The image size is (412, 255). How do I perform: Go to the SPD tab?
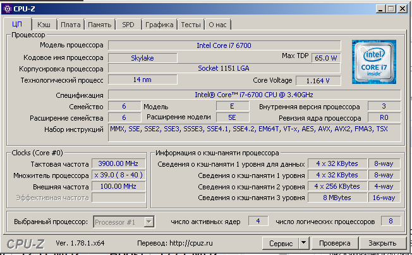pos(128,25)
